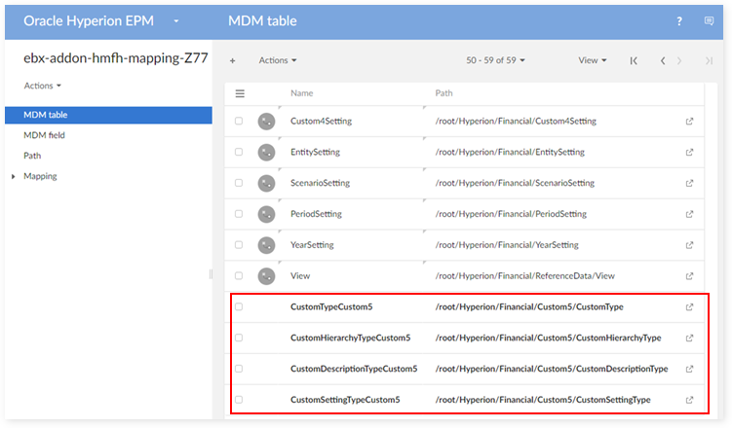The image size is (732, 428).
Task: Click the path /root/Hyperion/Financial/Custom5/CustomType
Action: 529,307
